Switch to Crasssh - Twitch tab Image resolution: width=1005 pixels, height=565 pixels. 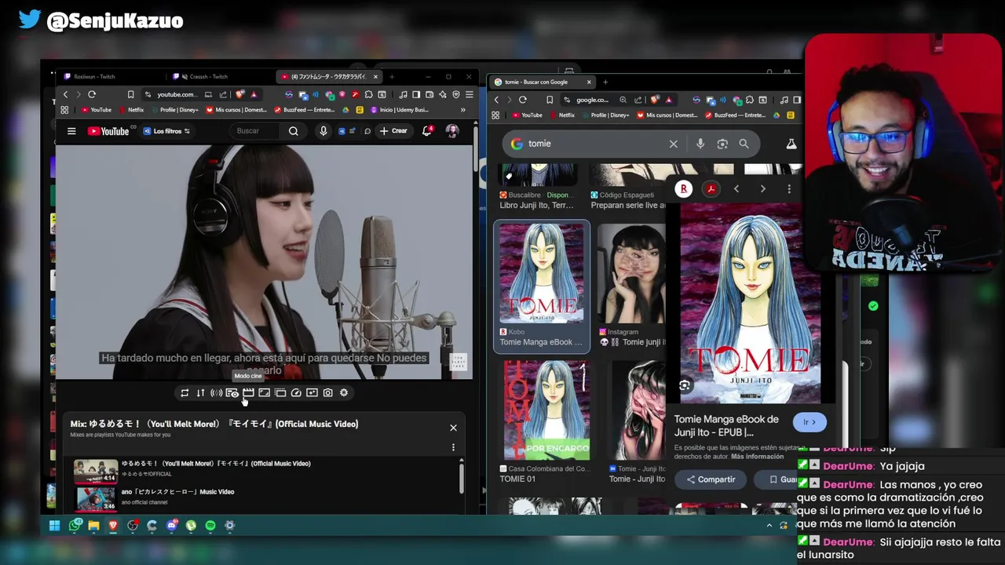click(220, 77)
